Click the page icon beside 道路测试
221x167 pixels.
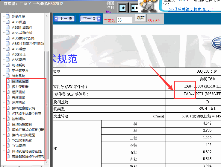point(8,92)
